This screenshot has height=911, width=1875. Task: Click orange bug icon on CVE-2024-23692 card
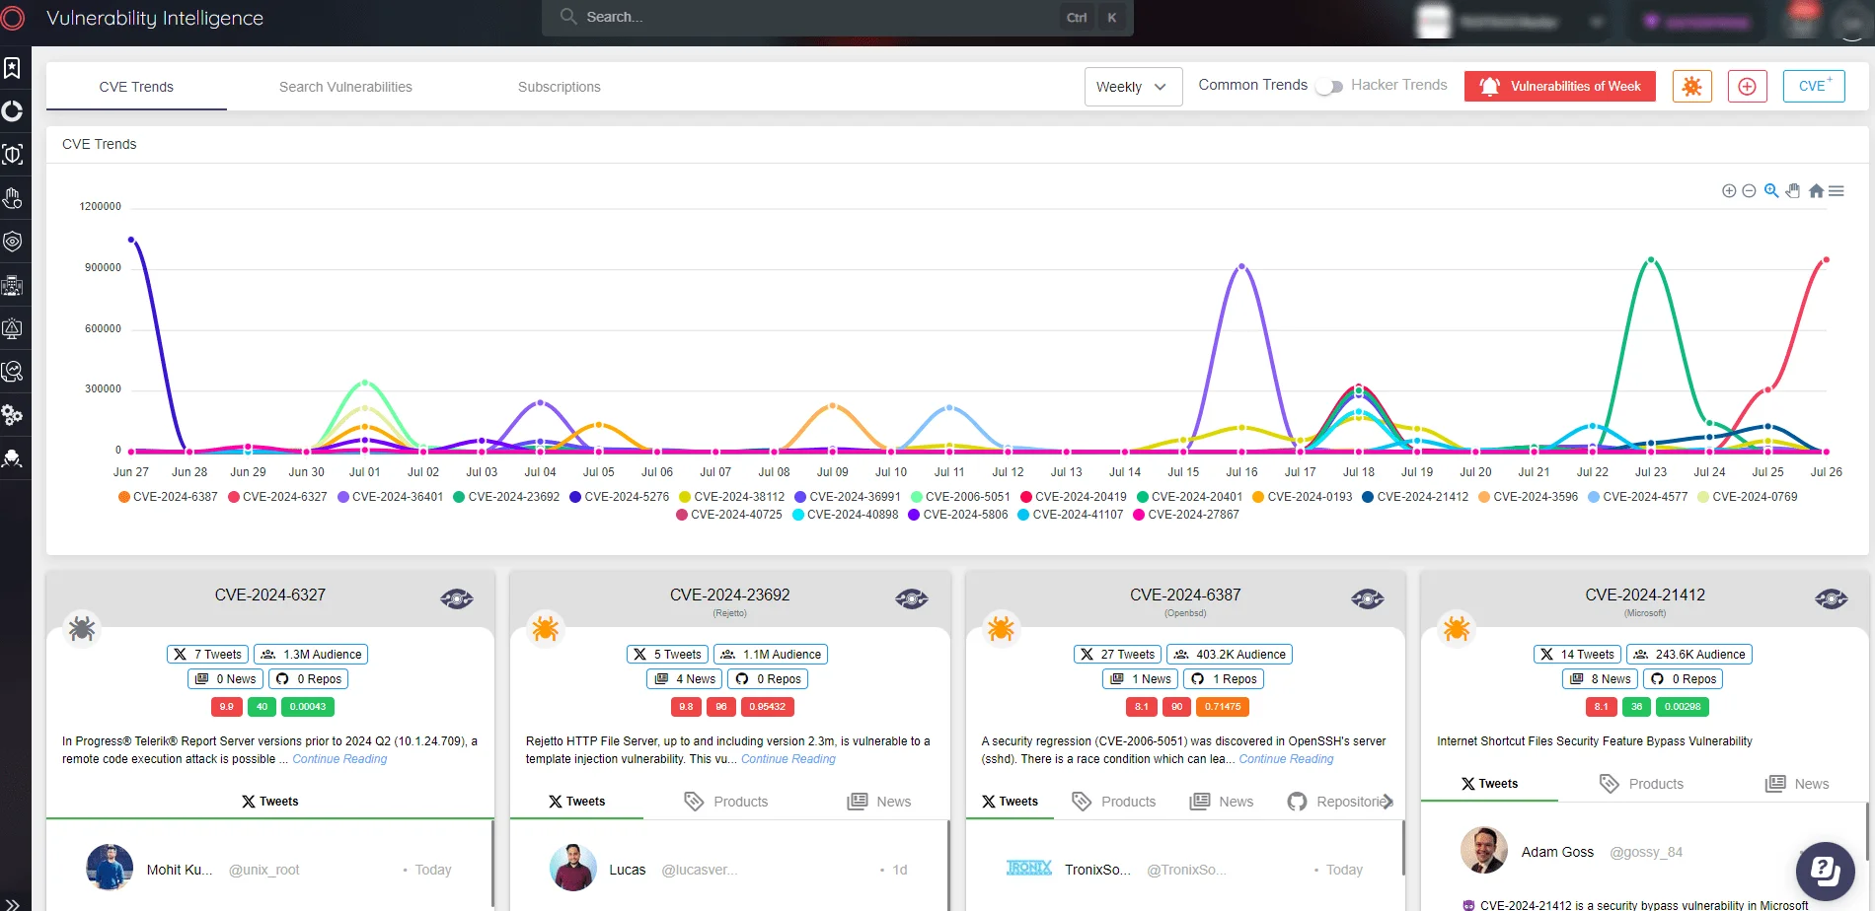click(x=545, y=628)
